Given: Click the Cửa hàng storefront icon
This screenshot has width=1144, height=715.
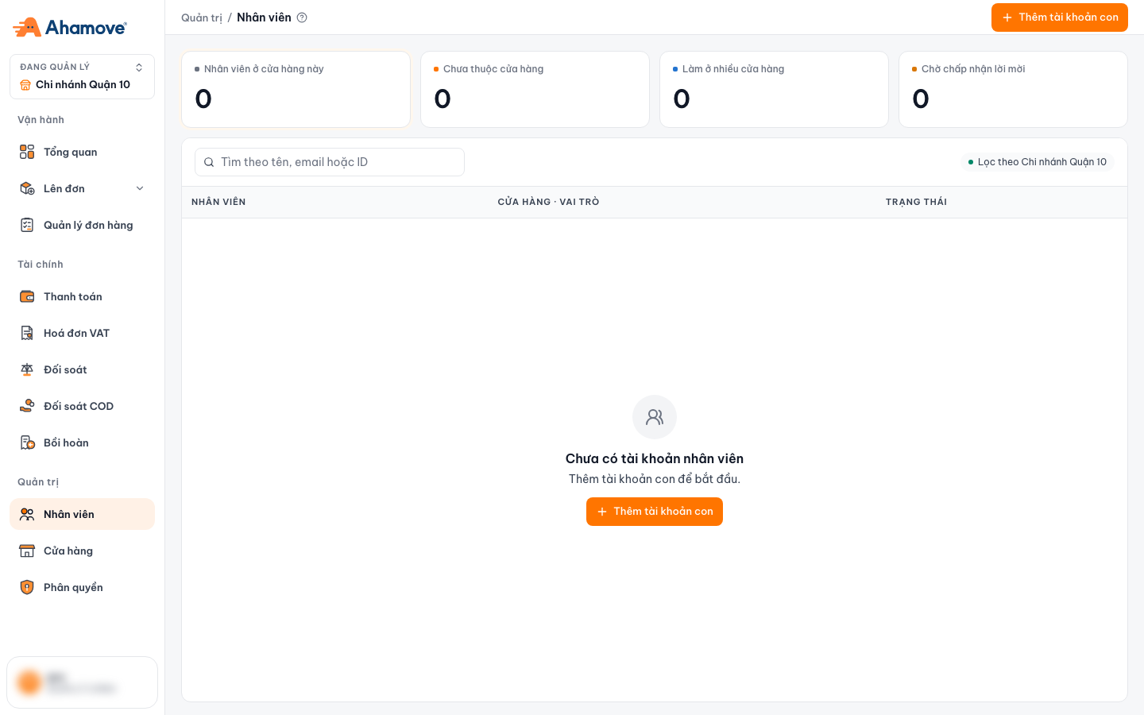Looking at the screenshot, I should click(x=27, y=551).
